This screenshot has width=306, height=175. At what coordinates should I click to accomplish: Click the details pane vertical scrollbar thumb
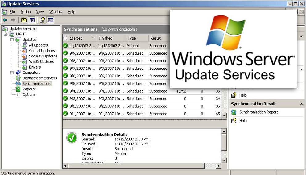pyautogui.click(x=224, y=142)
